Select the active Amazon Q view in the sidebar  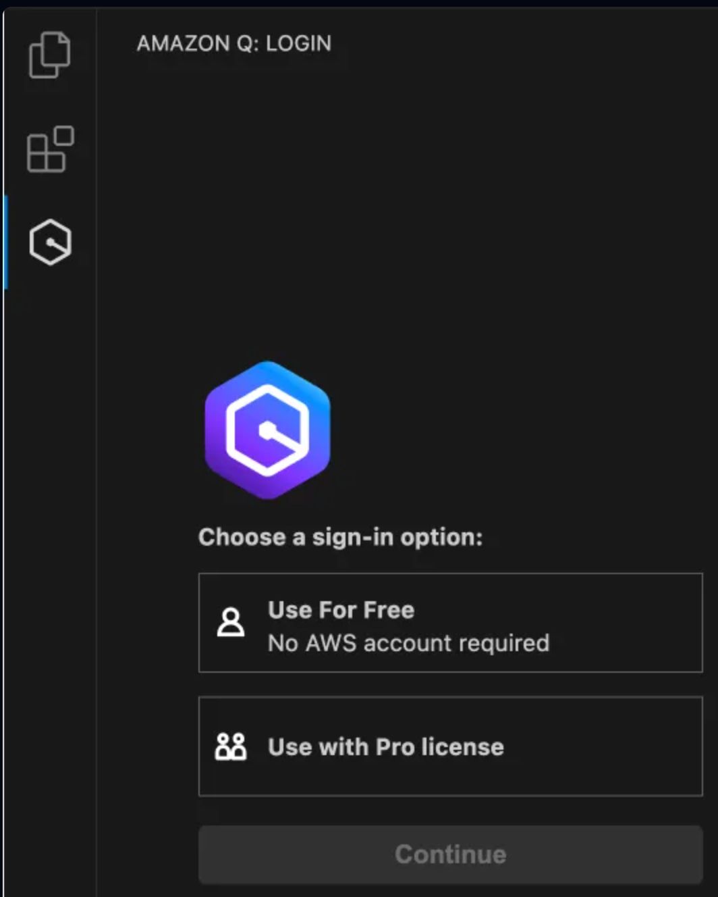point(50,240)
